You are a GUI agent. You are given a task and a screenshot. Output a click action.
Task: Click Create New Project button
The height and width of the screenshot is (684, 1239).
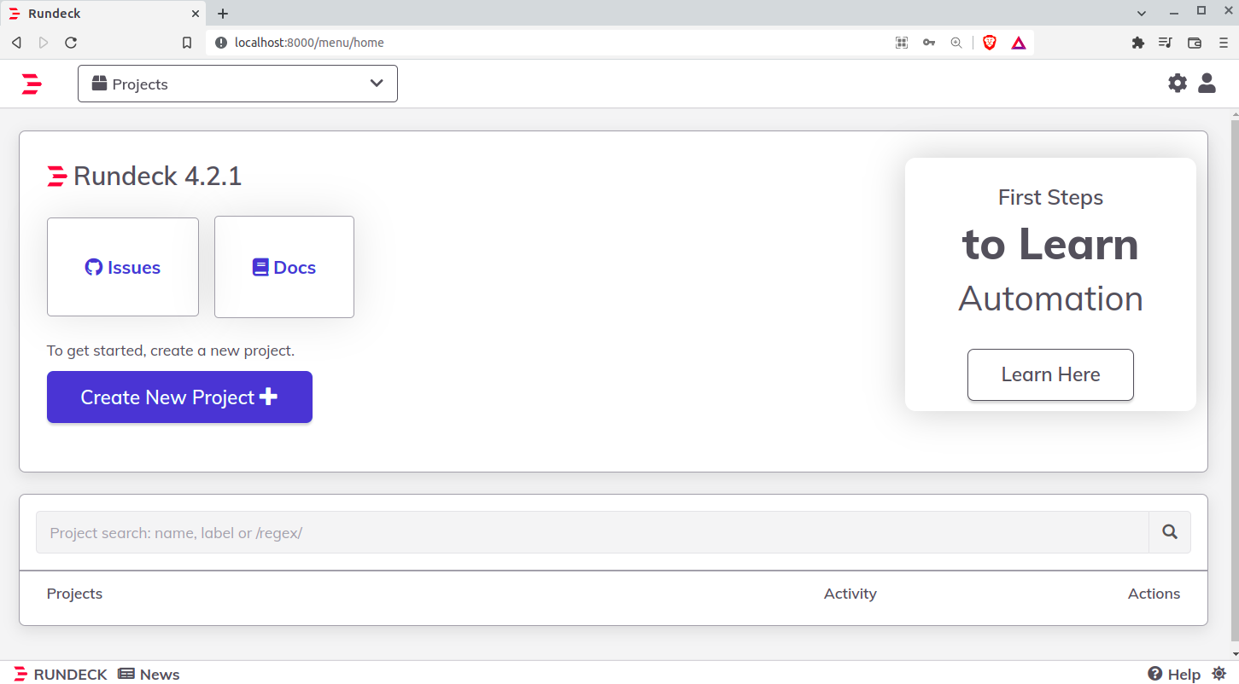(179, 397)
